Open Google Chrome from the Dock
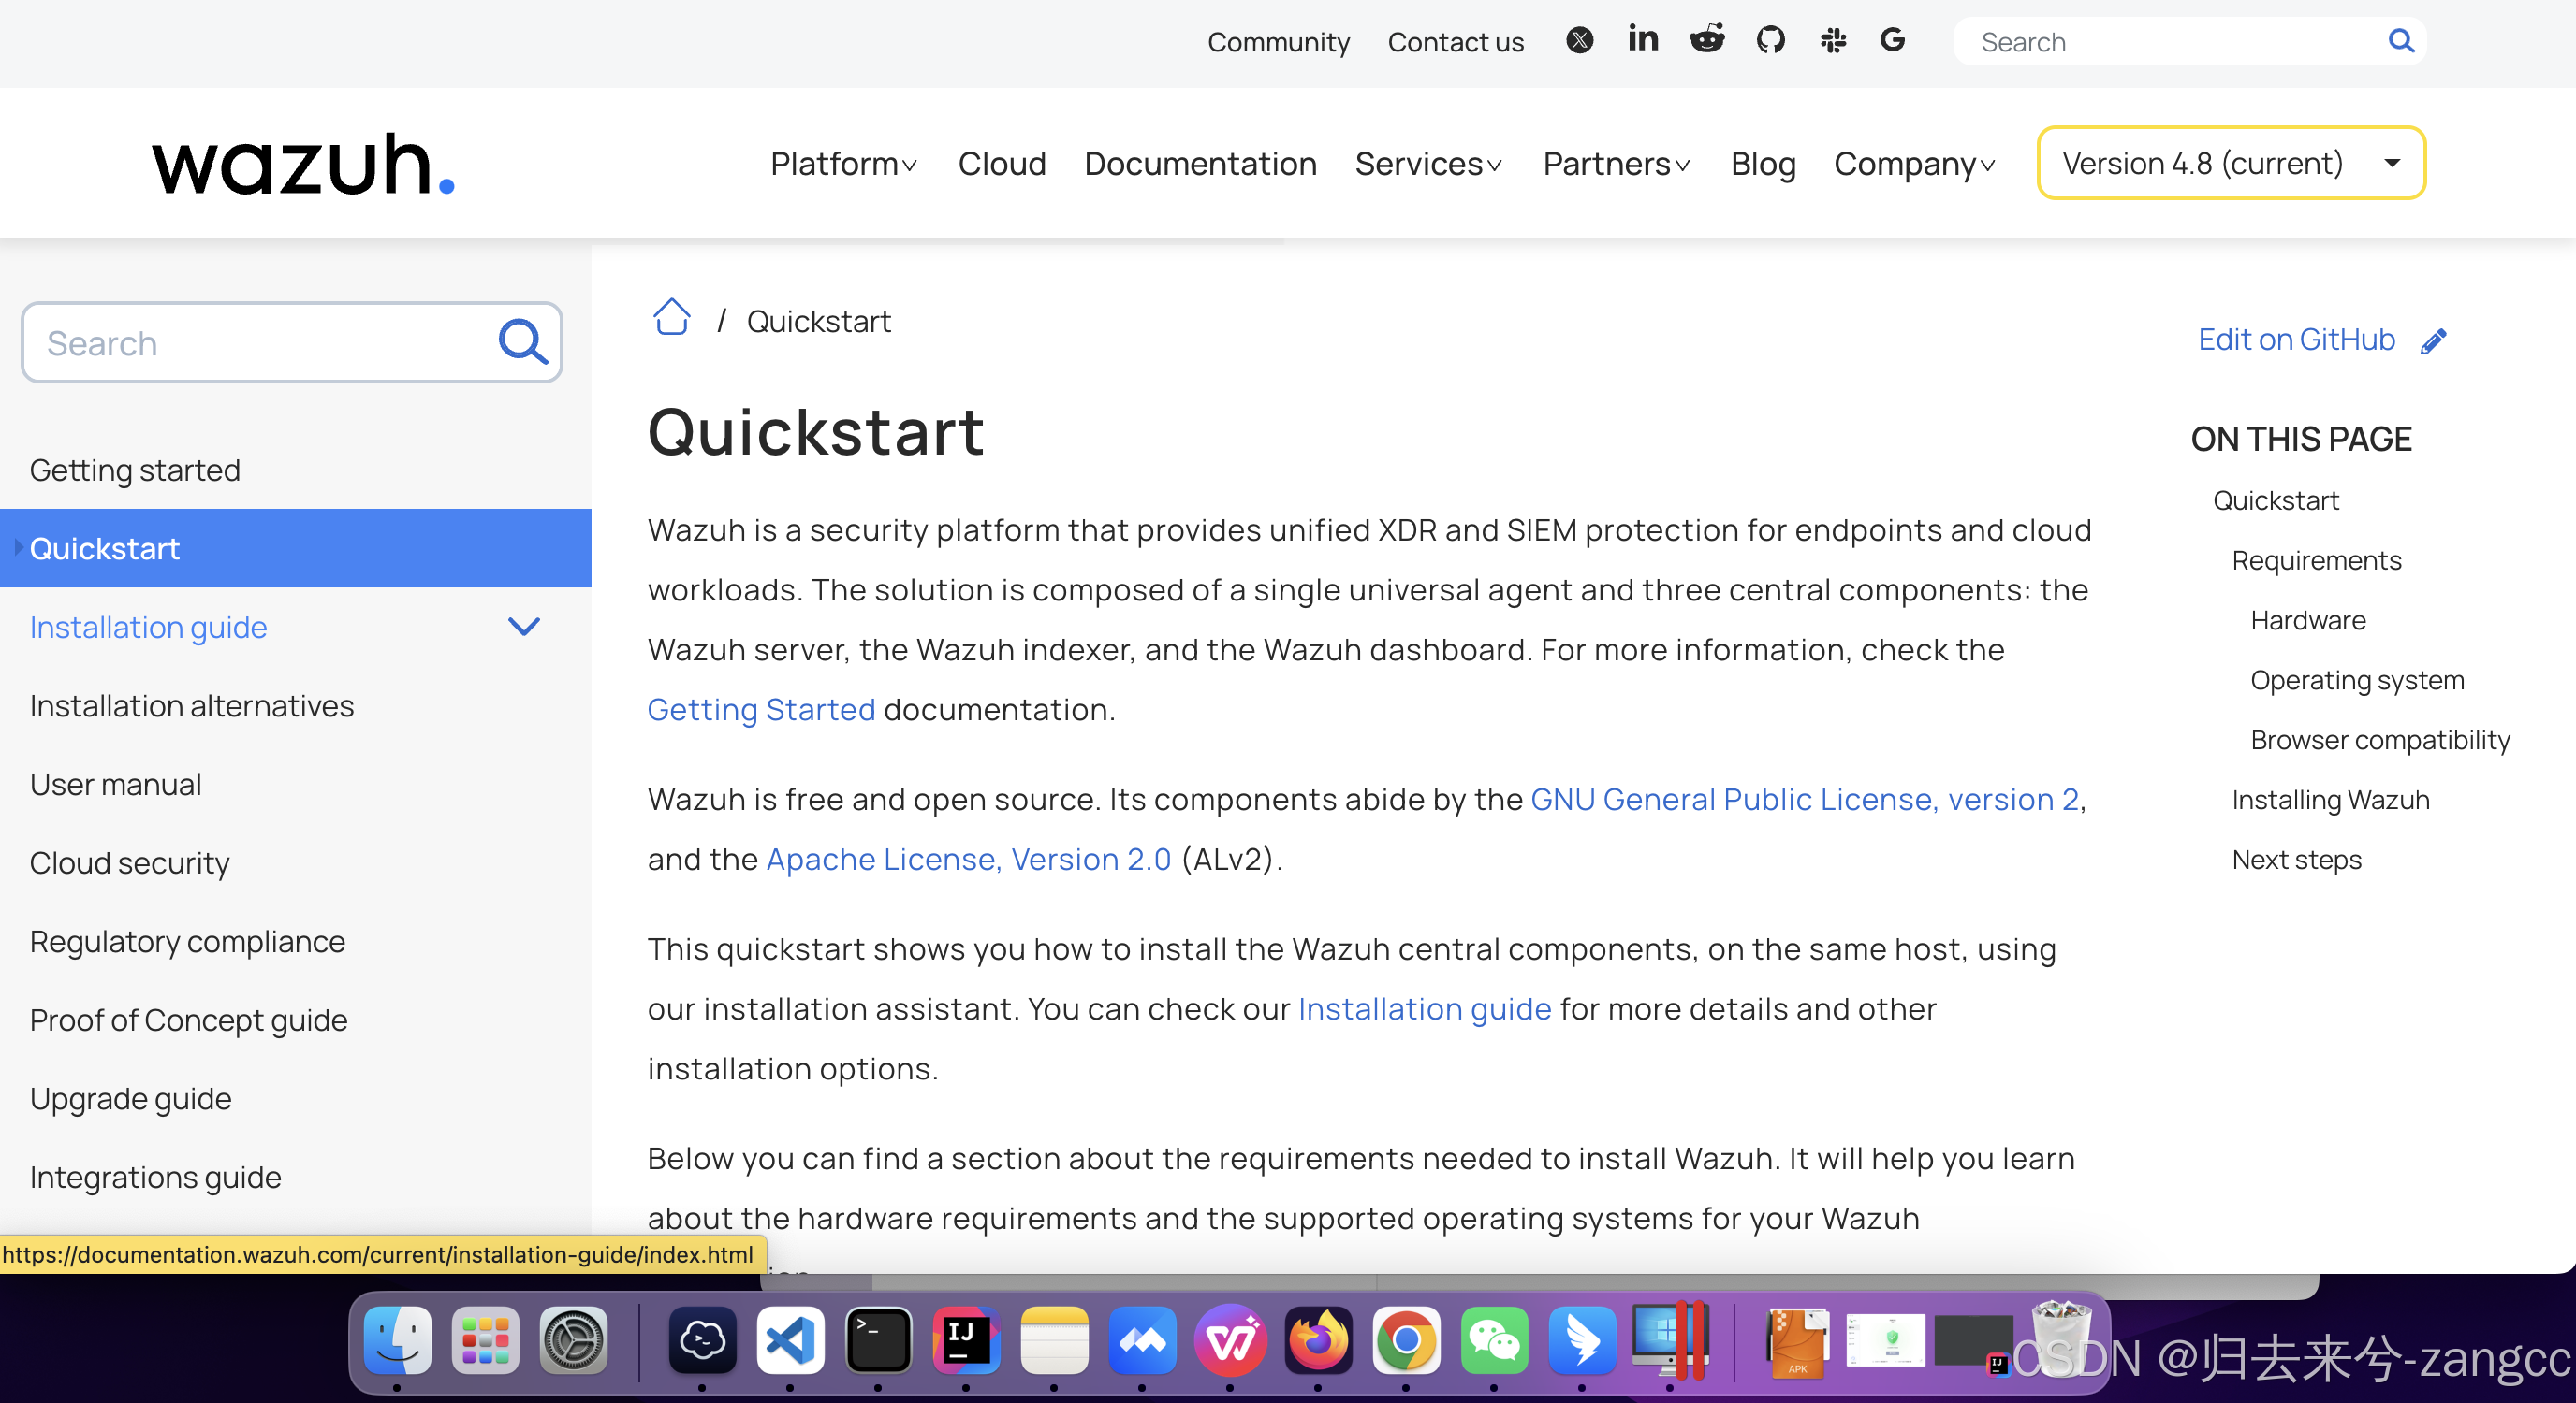Screen dimensions: 2576x1403 pyautogui.click(x=1406, y=1340)
